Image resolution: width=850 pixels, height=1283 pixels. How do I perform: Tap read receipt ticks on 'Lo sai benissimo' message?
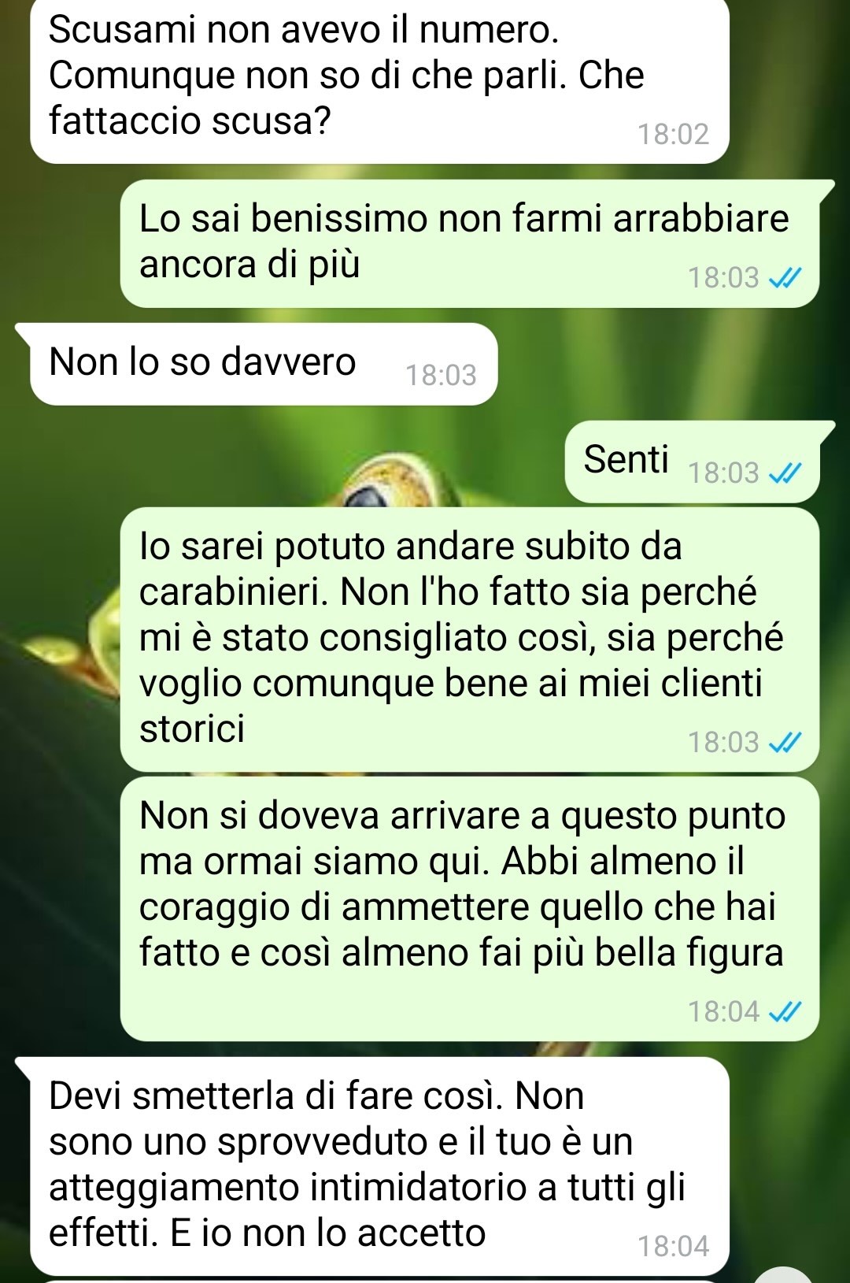coord(785,278)
